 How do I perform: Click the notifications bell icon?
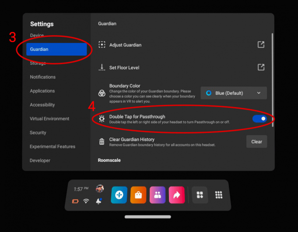coord(99,201)
